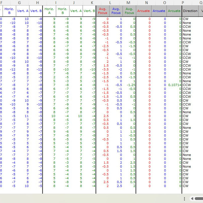203x203 pixels.
Task: Select the cell containing 0.10714
Action: [x=175, y=85]
